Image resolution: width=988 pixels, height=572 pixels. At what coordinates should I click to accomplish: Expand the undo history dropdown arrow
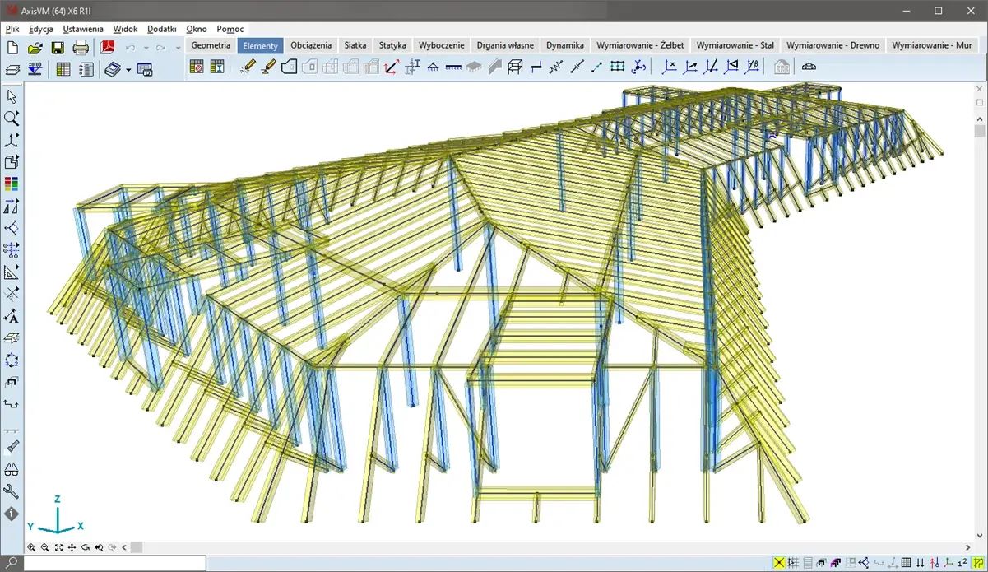coord(146,49)
